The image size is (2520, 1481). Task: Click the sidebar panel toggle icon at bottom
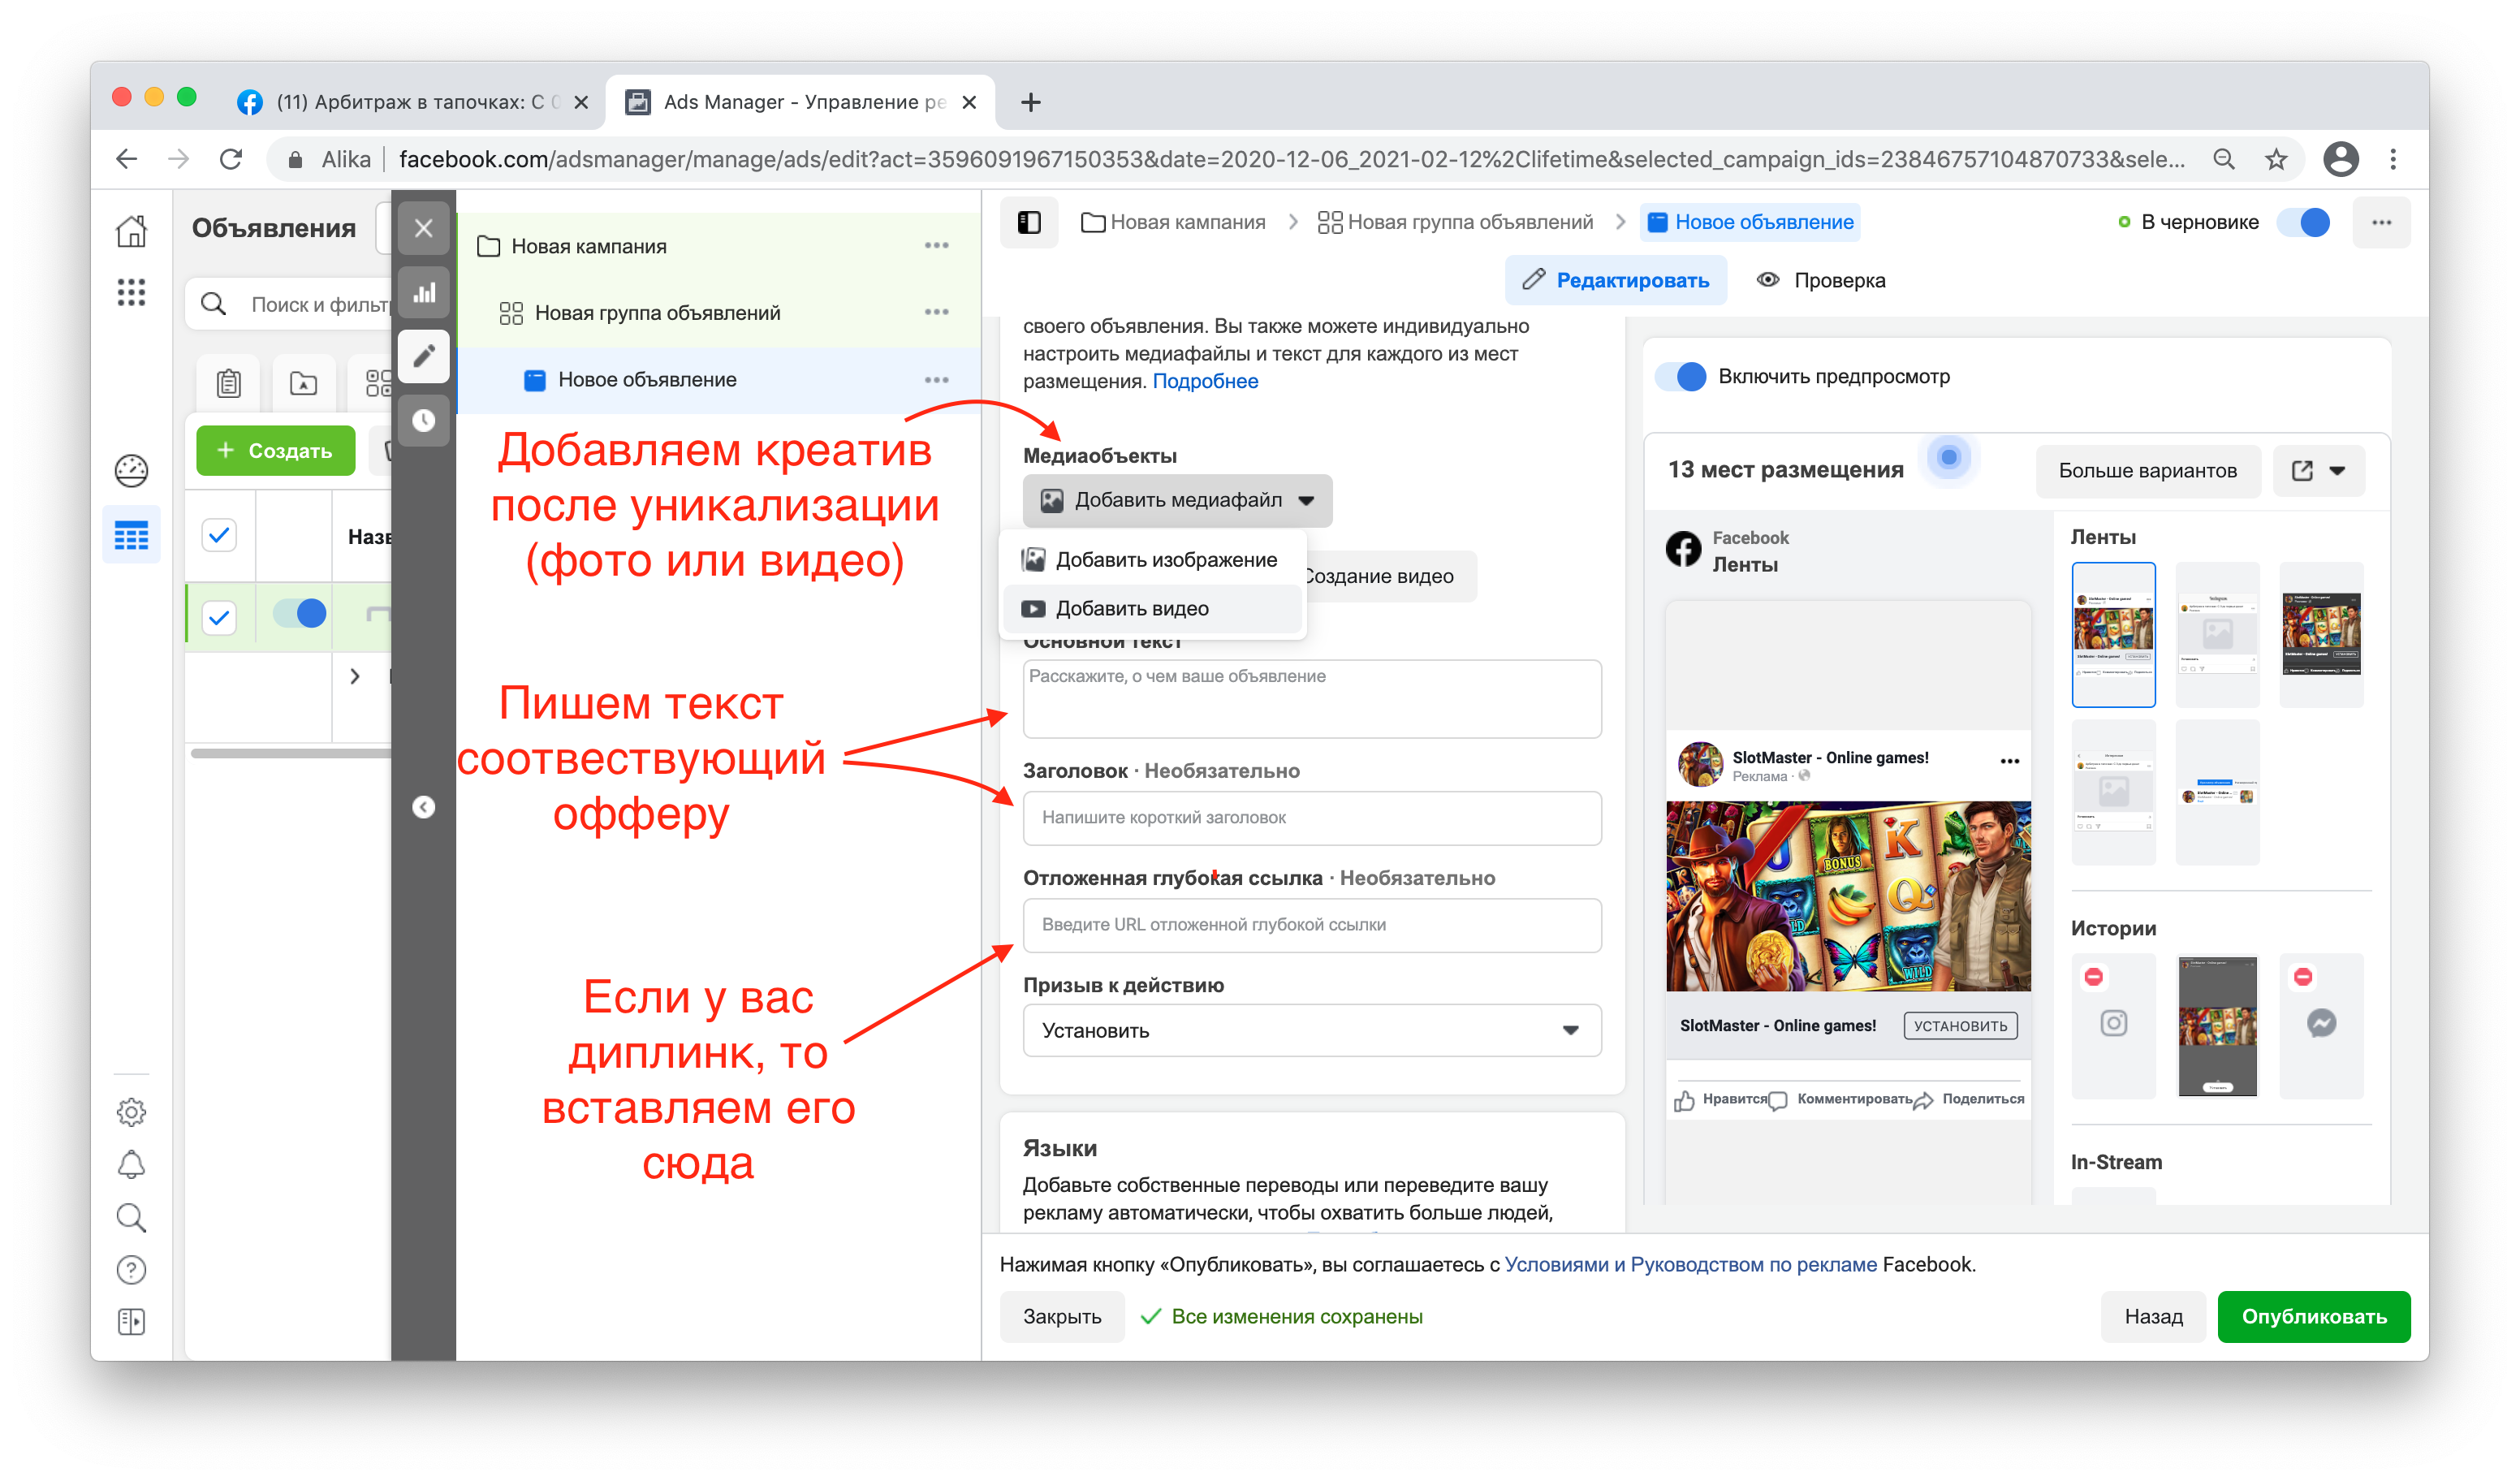click(131, 1322)
